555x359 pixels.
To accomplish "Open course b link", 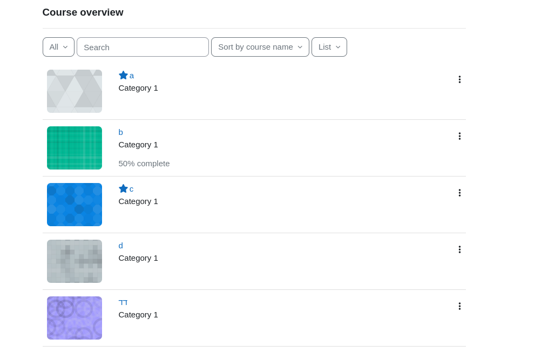I will [x=121, y=132].
